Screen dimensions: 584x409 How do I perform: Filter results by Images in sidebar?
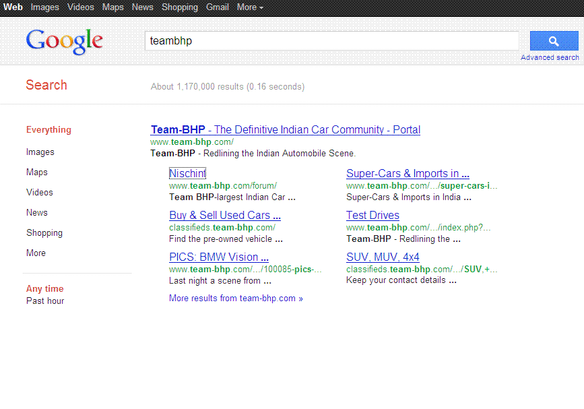(40, 152)
